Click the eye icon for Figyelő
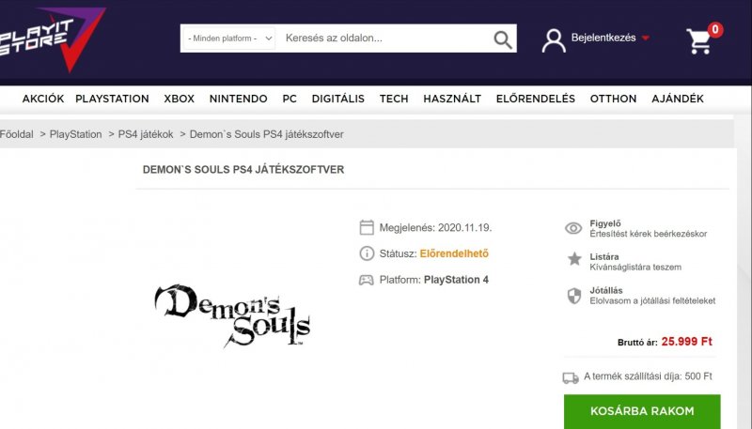 click(x=573, y=228)
